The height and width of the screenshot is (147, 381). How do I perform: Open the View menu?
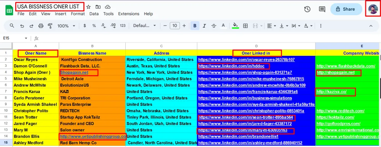click(x=45, y=14)
